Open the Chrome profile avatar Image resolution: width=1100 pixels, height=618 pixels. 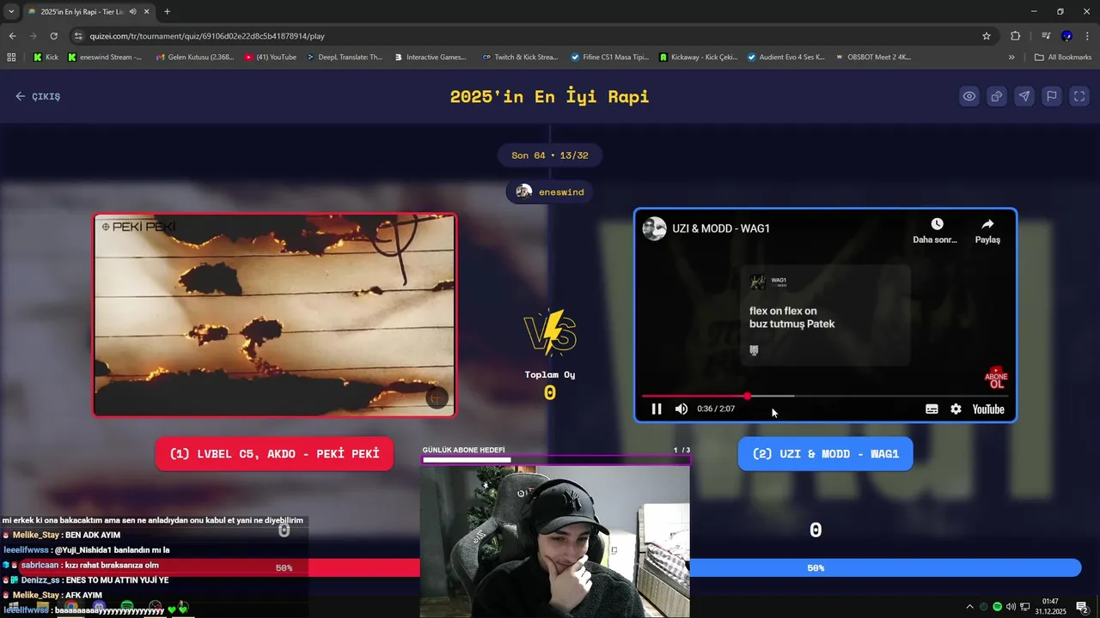1066,36
